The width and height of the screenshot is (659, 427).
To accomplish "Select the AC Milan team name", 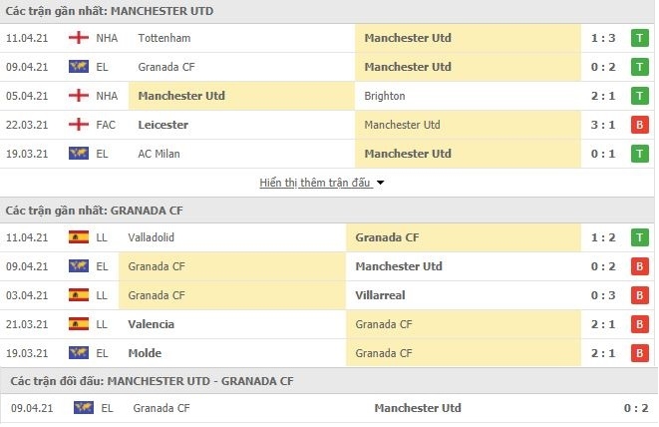I will pos(159,154).
